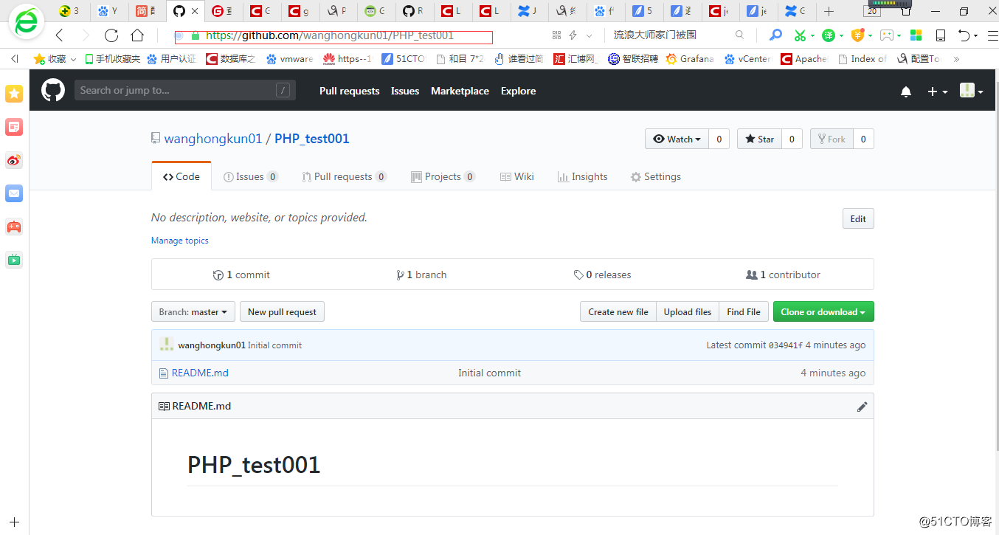Click the Edit description button
Image resolution: width=999 pixels, height=535 pixels.
pyautogui.click(x=858, y=218)
